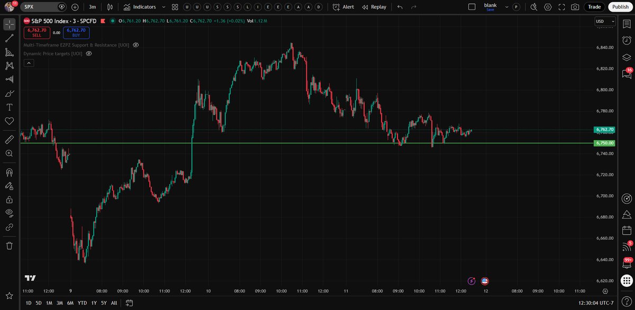Expand the Indicators favorites chevron
The height and width of the screenshot is (310, 635).
click(x=163, y=7)
